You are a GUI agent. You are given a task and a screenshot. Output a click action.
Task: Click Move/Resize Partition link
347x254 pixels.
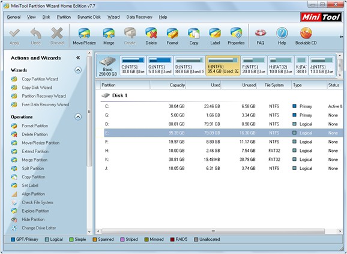(x=40, y=143)
